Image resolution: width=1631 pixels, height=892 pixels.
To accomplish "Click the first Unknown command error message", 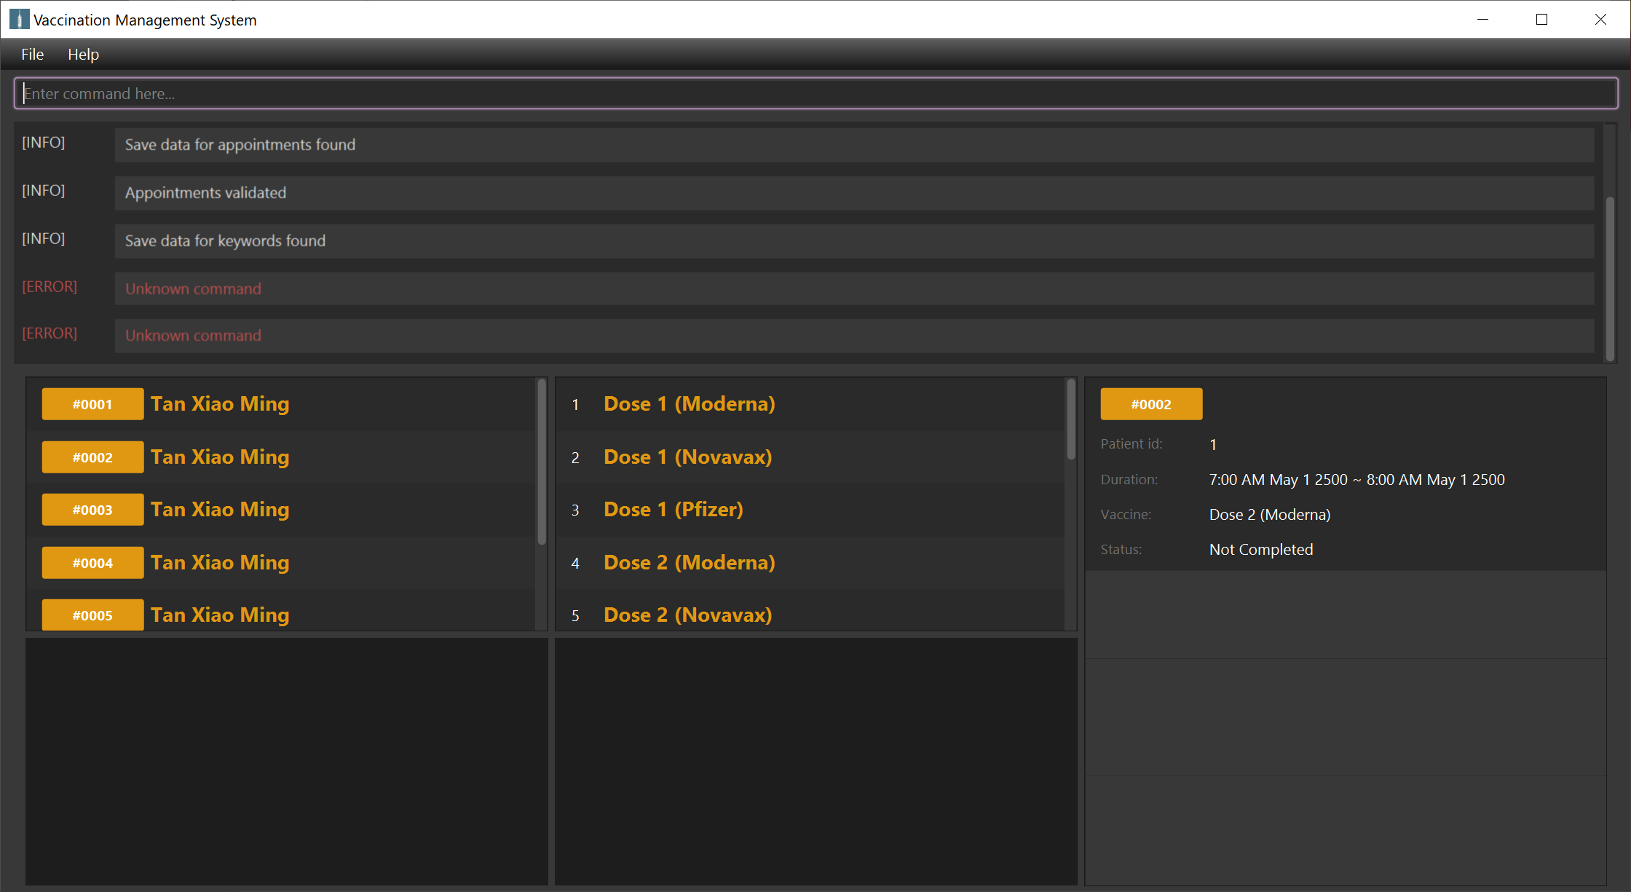I will (193, 289).
